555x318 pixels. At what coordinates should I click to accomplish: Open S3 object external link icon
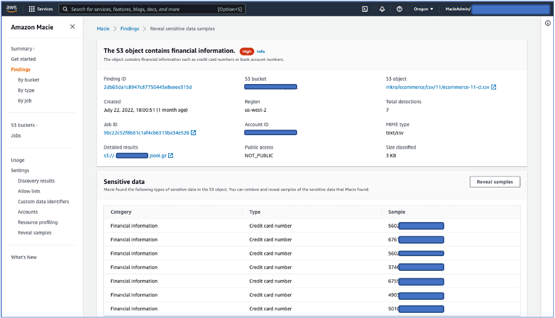[x=494, y=87]
